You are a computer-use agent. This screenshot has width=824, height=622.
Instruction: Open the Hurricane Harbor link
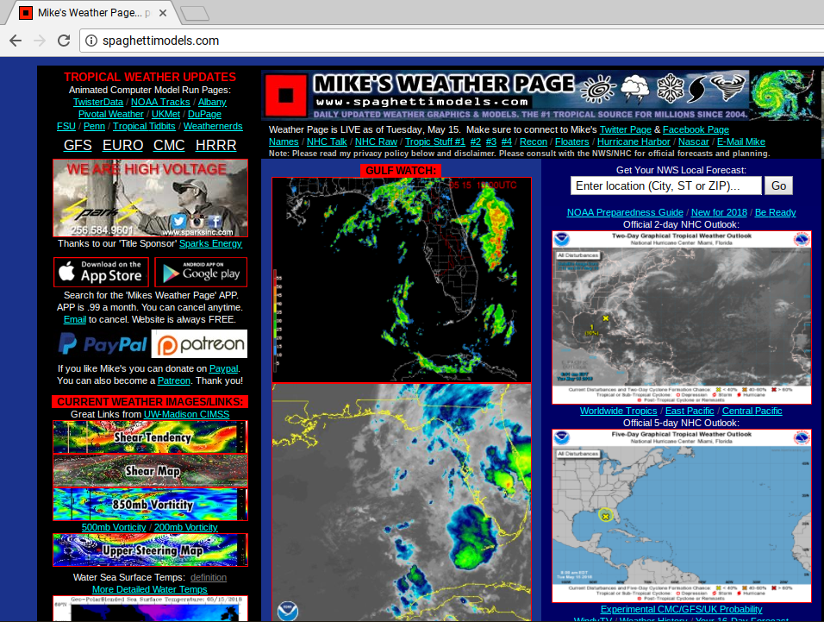(634, 141)
